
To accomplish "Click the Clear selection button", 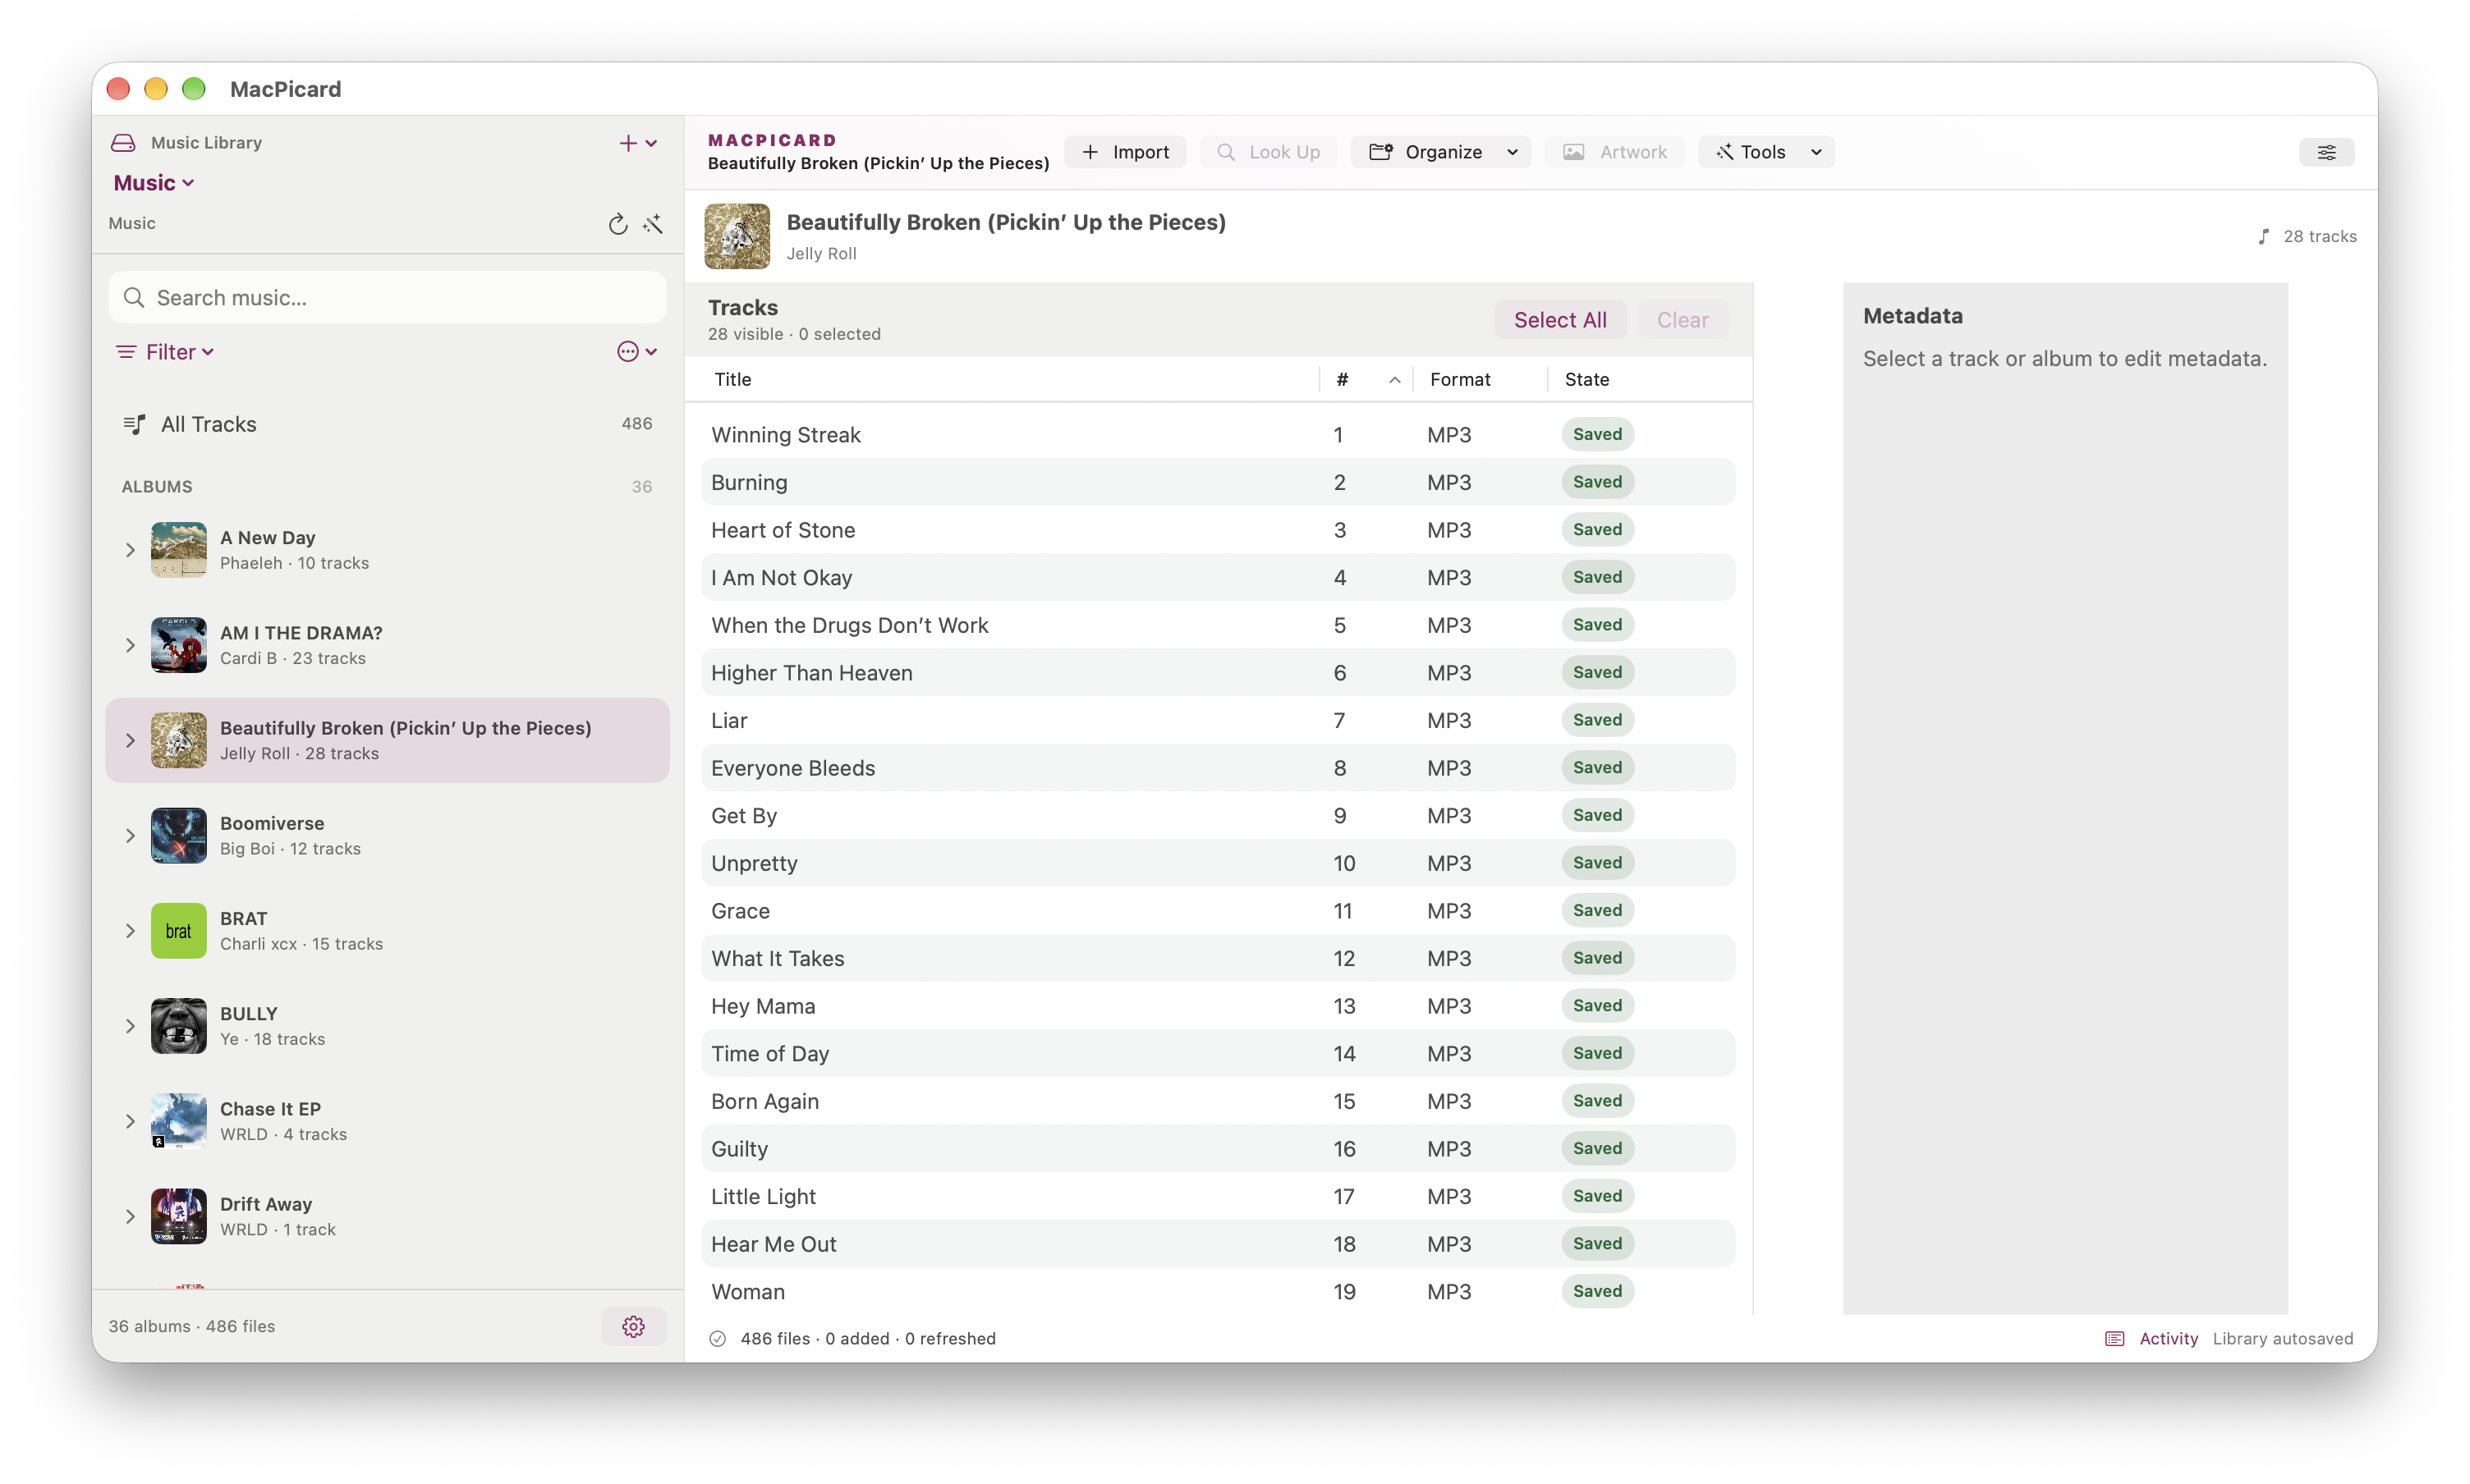I will pos(1683,320).
